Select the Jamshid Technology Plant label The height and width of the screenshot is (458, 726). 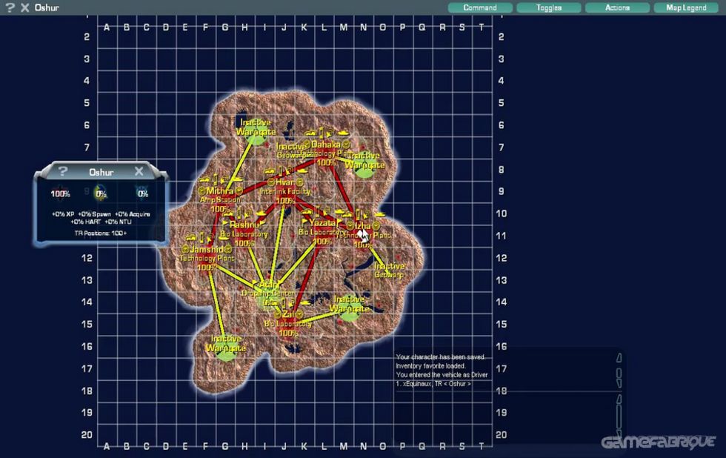pos(207,253)
